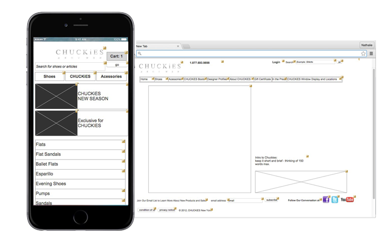Image resolution: width=385 pixels, height=235 pixels.
Task: Open the condition of use link
Action: pyautogui.click(x=147, y=210)
